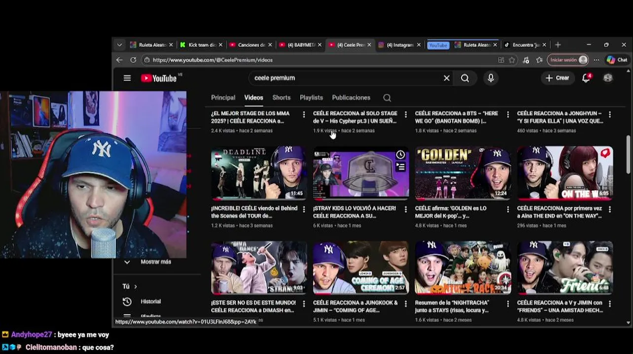Open the 'ON THE WAY' Aina video thumbnail
This screenshot has width=633, height=354.
(x=565, y=173)
